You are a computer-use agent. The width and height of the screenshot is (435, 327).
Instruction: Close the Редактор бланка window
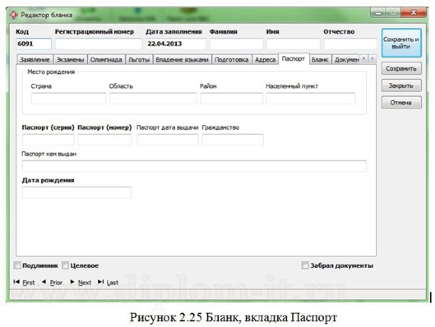click(413, 13)
